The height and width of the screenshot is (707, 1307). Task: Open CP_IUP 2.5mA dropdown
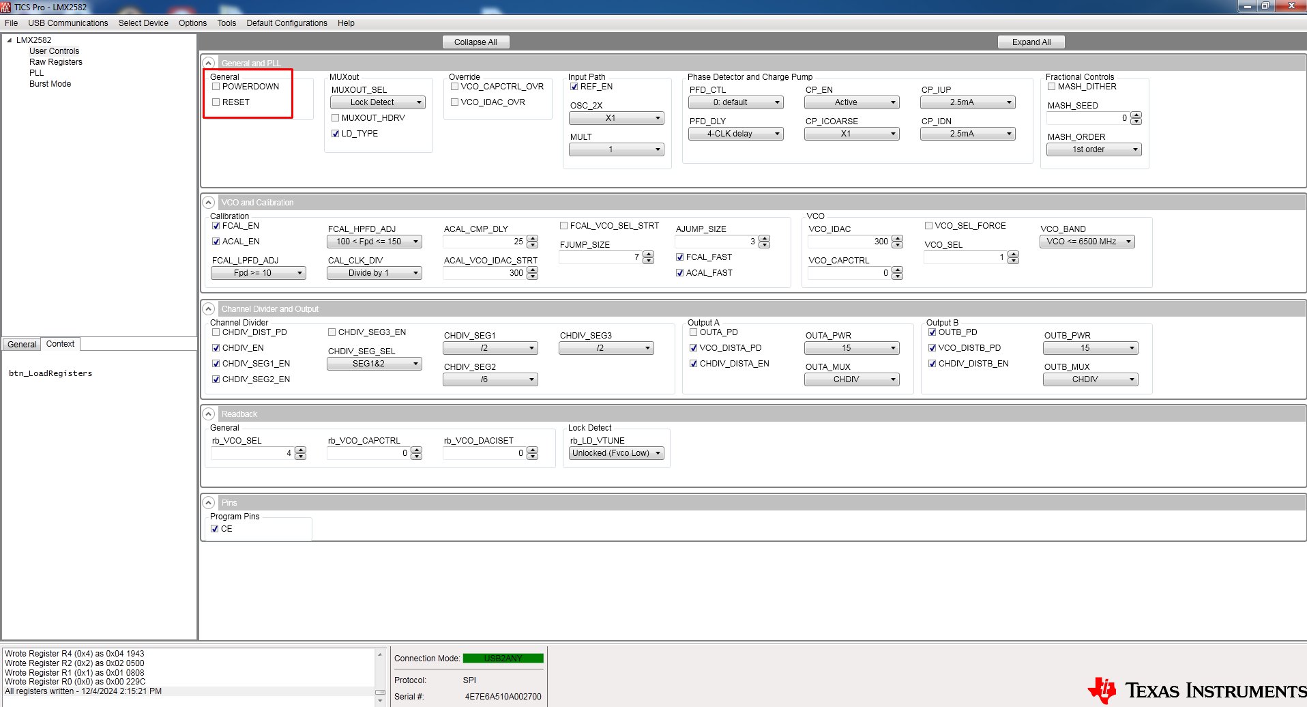pyautogui.click(x=968, y=102)
